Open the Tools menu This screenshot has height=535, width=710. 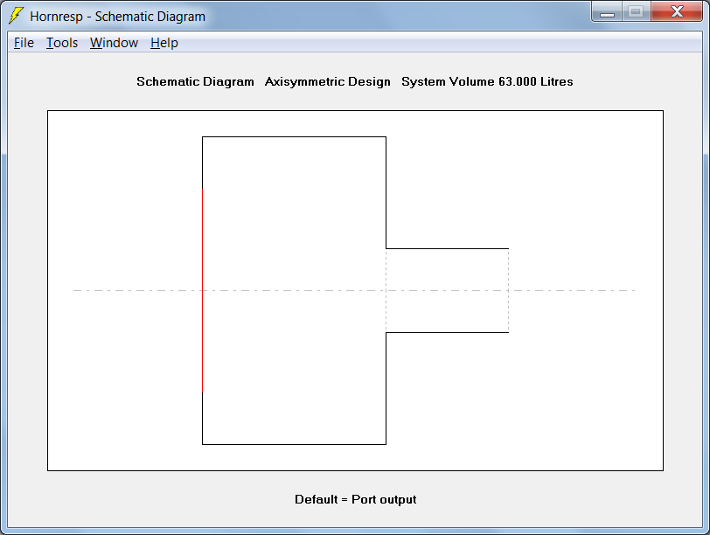tap(62, 43)
